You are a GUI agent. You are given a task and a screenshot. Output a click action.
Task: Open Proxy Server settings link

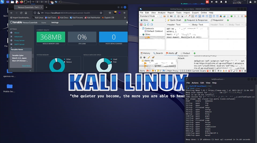click(x=19, y=40)
